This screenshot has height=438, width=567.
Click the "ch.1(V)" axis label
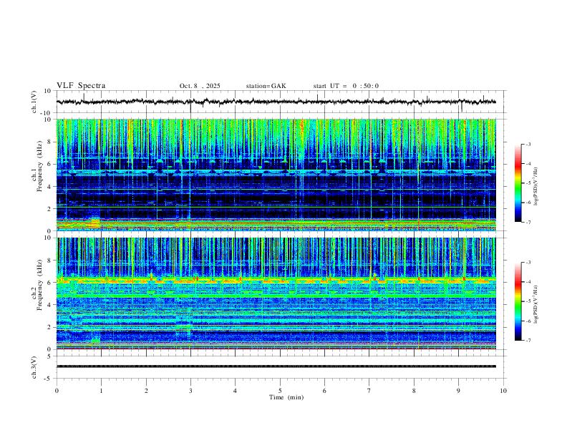34,102
